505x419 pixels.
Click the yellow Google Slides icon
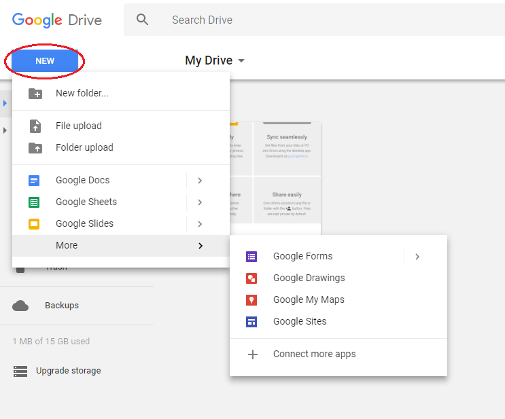[x=34, y=224]
